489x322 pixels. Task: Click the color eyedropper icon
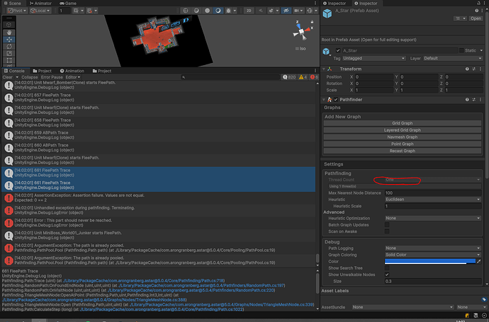click(479, 261)
